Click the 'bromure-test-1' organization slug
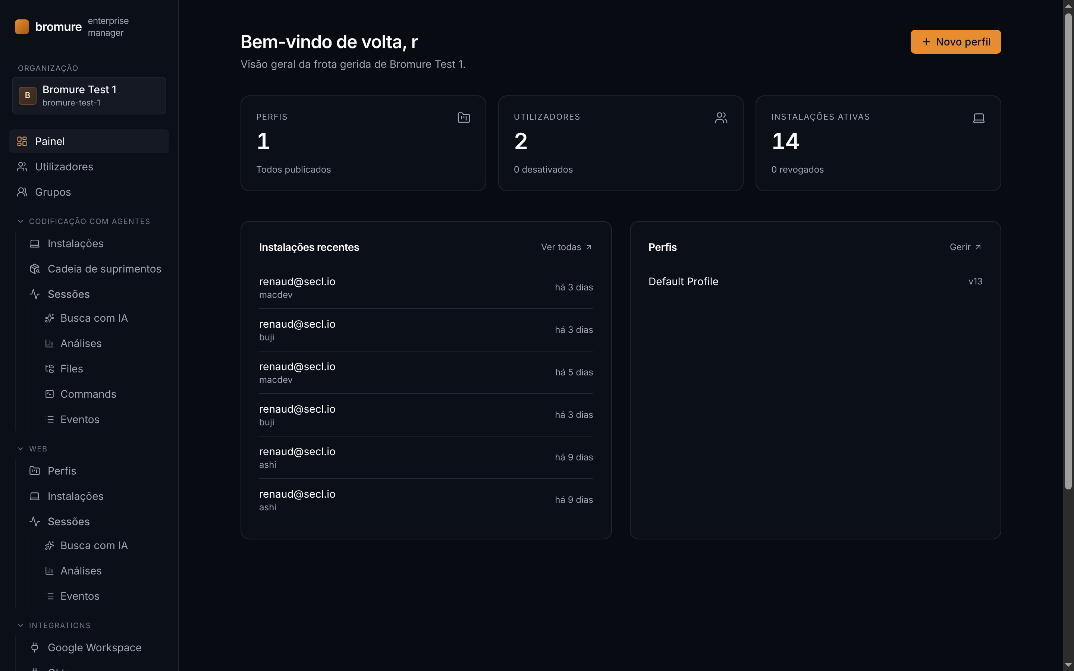This screenshot has height=671, width=1074. [72, 103]
